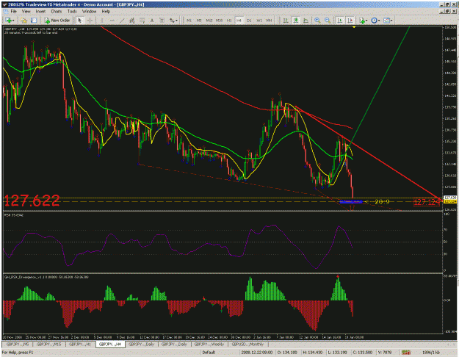459x357 pixels.
Task: Switch chart to M5 timeframe
Action: point(199,21)
